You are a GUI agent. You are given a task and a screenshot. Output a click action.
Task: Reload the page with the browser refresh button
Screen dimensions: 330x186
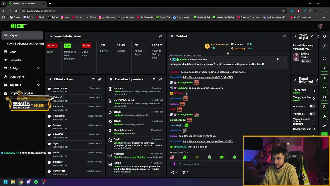tap(16, 11)
